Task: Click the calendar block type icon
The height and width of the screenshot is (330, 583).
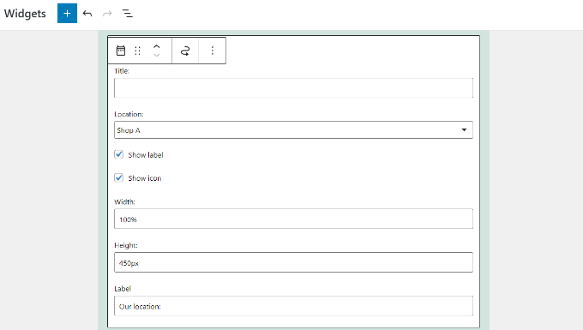Action: tap(121, 51)
